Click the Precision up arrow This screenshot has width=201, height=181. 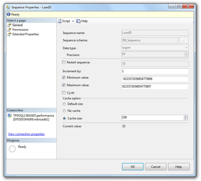pos(186,53)
